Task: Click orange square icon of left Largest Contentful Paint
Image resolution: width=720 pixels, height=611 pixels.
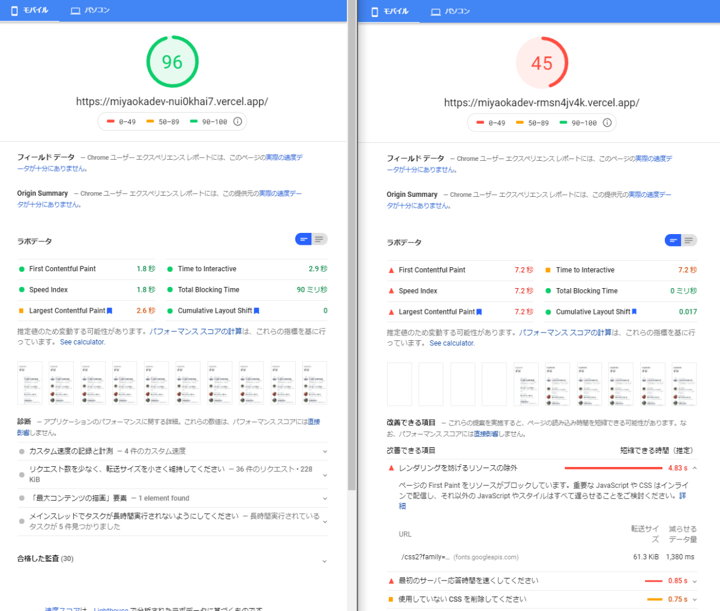Action: 22,311
